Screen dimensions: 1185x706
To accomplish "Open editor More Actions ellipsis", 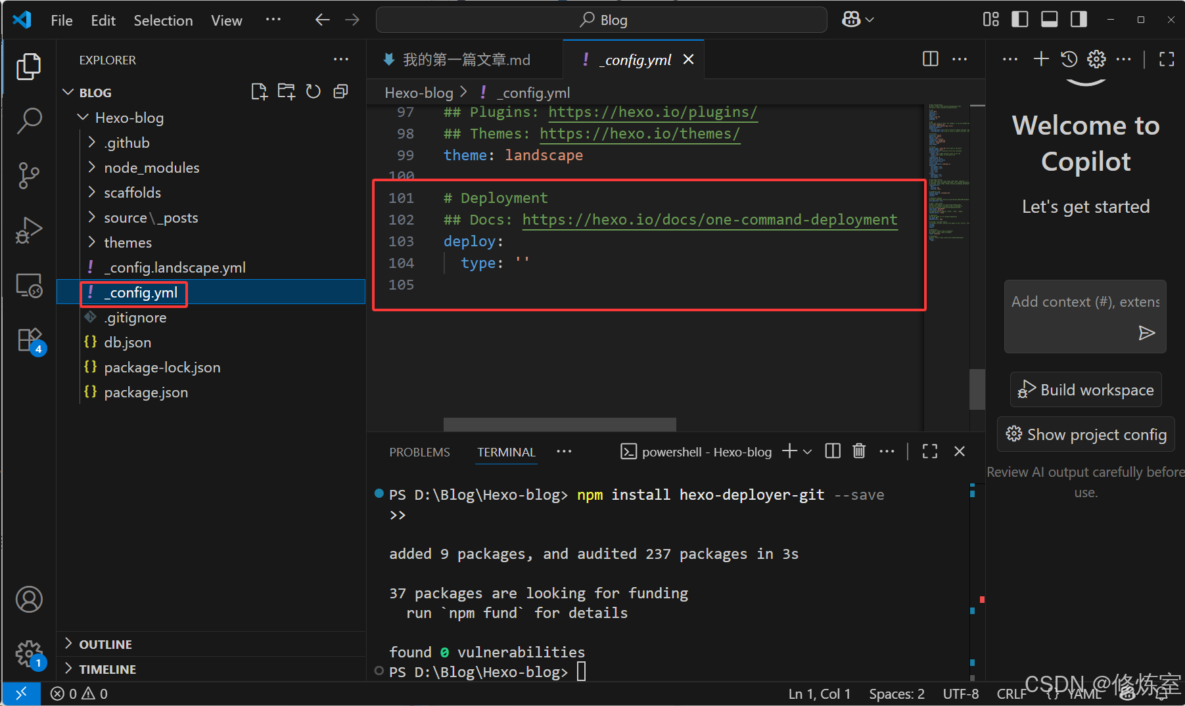I will [960, 59].
